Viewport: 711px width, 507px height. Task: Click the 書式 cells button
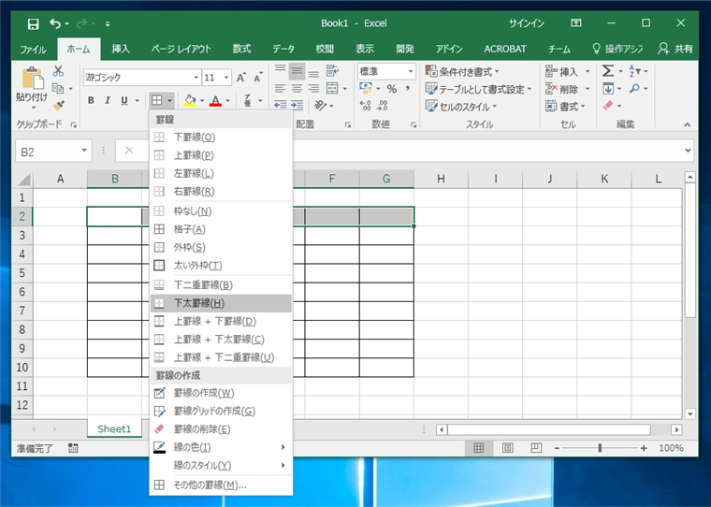[565, 107]
